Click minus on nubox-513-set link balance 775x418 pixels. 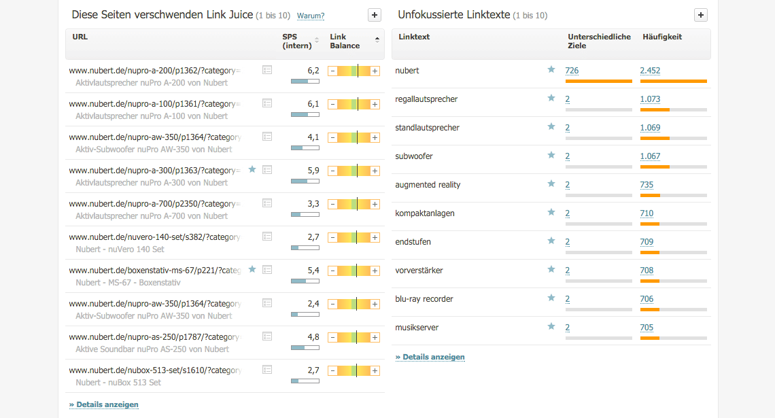(332, 370)
